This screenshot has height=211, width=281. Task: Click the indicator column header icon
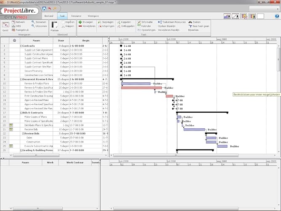point(14,41)
